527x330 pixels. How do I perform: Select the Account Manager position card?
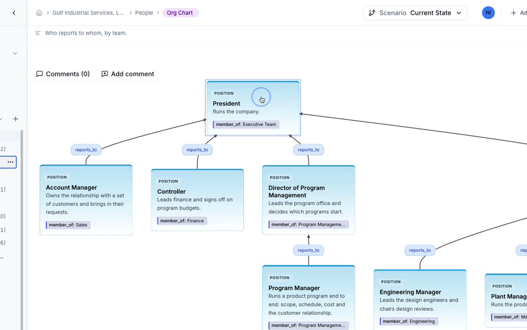point(86,200)
